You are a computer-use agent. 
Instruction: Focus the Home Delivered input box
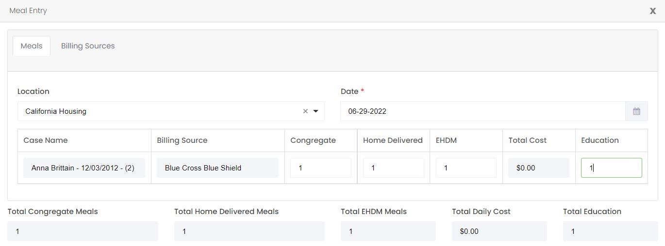point(393,168)
